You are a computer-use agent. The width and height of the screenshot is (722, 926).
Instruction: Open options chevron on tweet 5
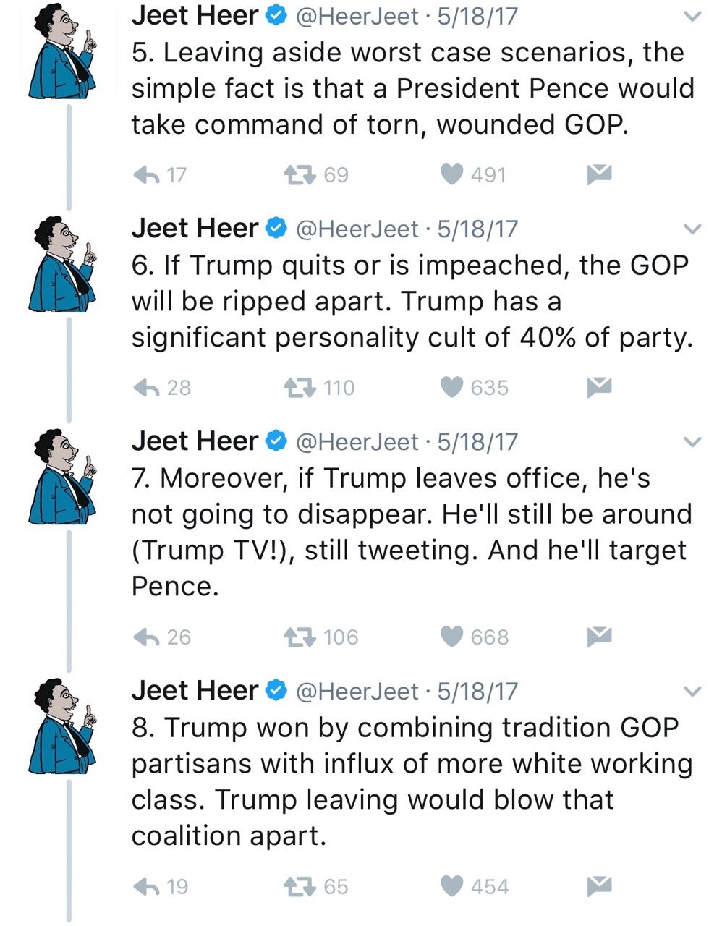[x=692, y=17]
